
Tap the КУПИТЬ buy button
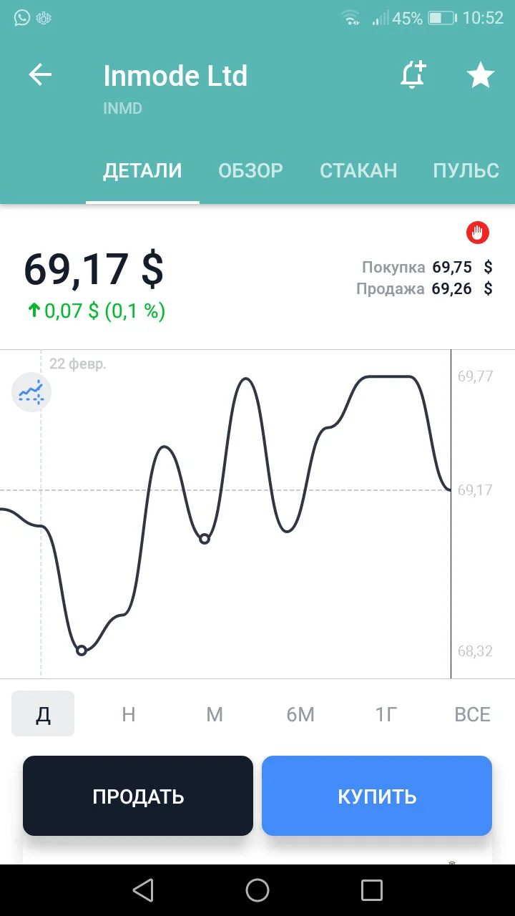pyautogui.click(x=377, y=796)
